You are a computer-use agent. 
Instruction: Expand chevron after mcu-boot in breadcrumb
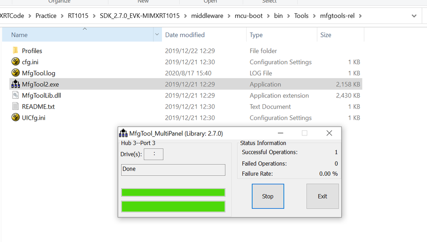pos(268,16)
